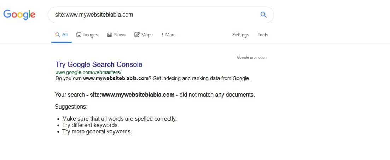390x160 pixels.
Task: Select the All results tab label
Action: tap(65, 35)
